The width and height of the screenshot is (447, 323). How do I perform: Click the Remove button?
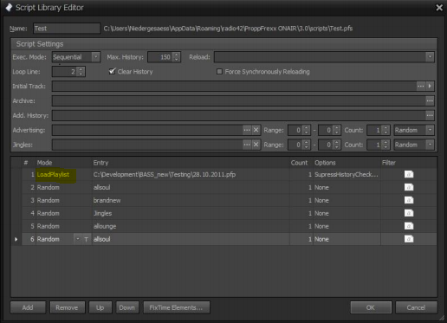tap(68, 307)
